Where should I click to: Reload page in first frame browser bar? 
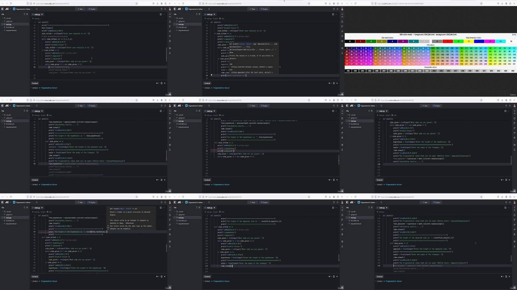[x=11, y=4]
